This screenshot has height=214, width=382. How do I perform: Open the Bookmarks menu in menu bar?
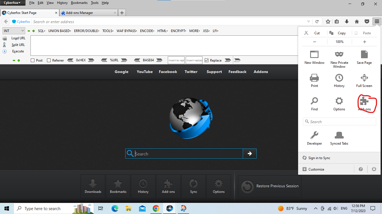pyautogui.click(x=79, y=3)
